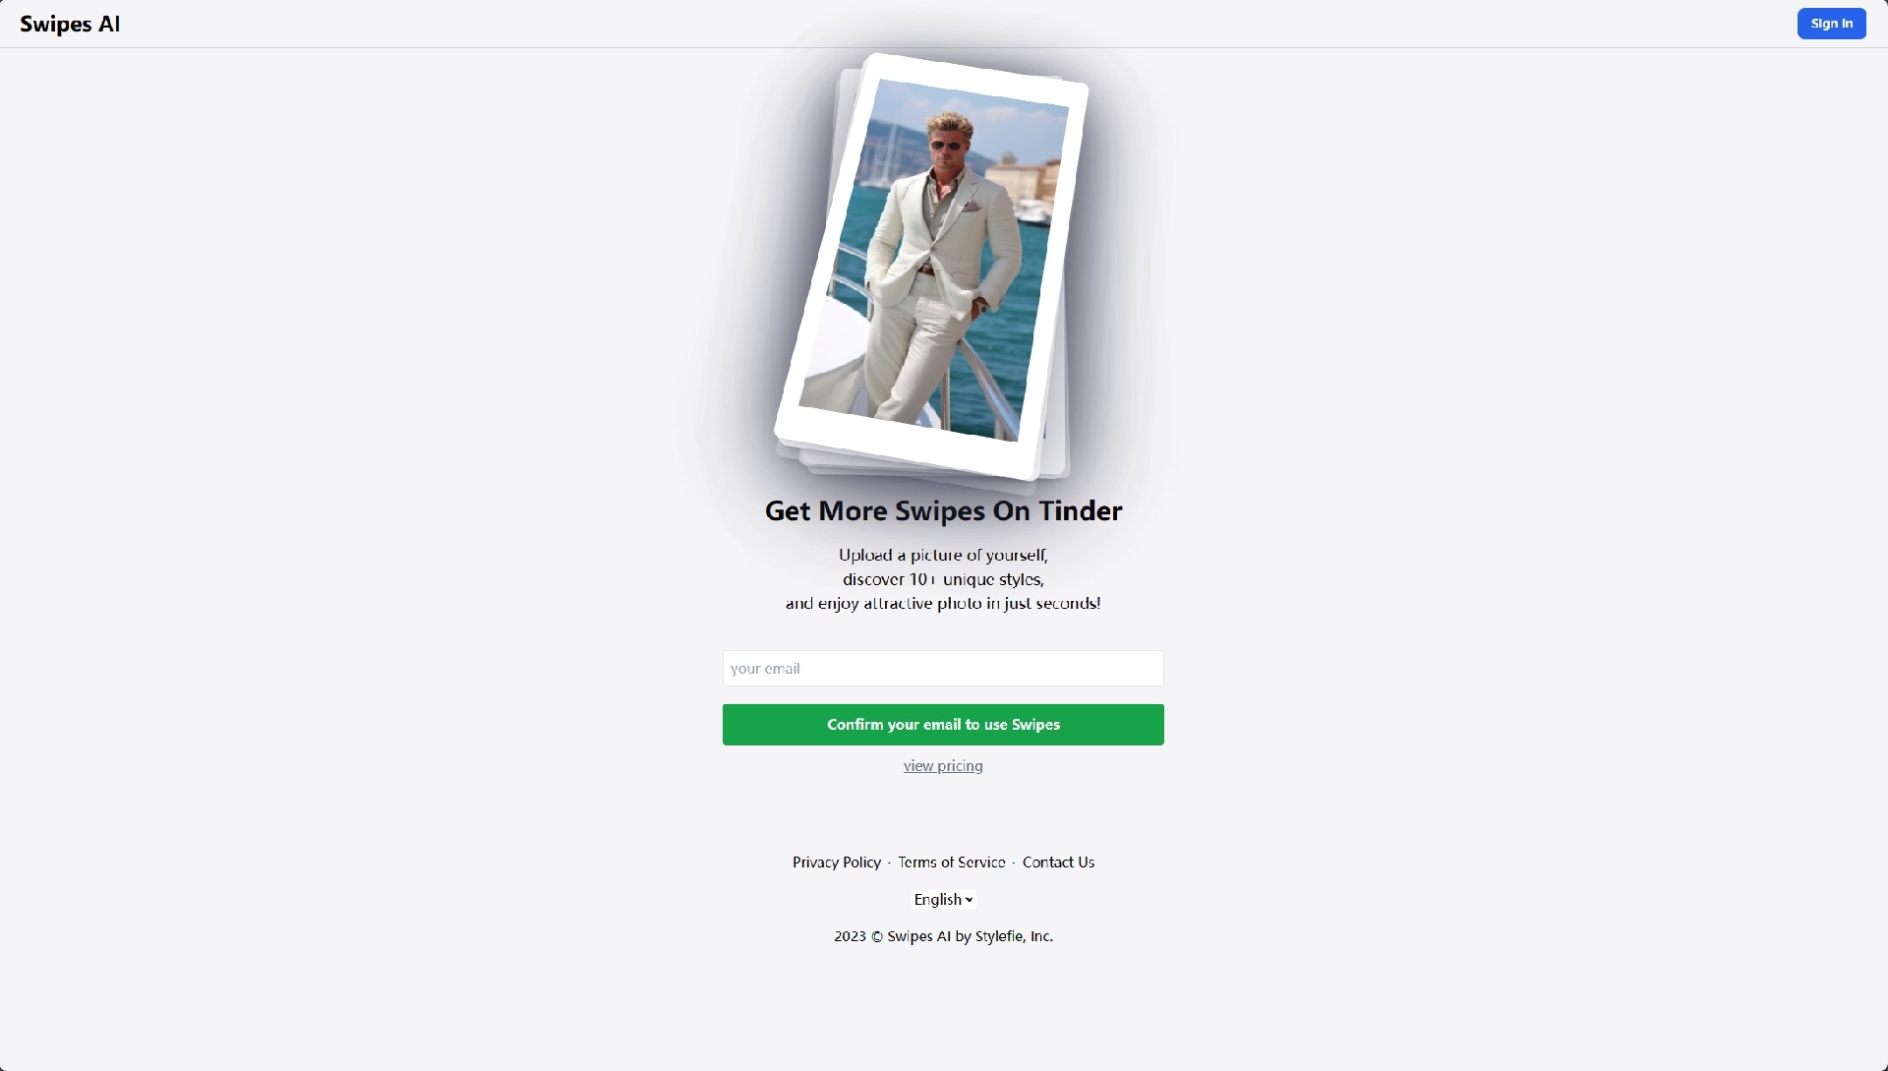Focus the your email input field
The height and width of the screenshot is (1071, 1888).
point(943,669)
